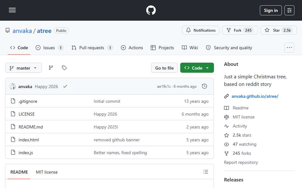Open commit hash ae19c1c
Screen dimensions: 302x188
(x=164, y=86)
